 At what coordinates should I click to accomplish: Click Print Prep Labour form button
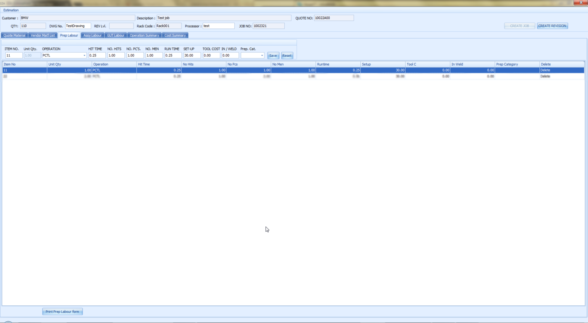coord(62,312)
